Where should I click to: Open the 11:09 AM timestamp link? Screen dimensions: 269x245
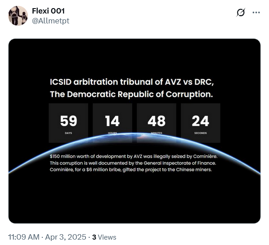(x=24, y=237)
